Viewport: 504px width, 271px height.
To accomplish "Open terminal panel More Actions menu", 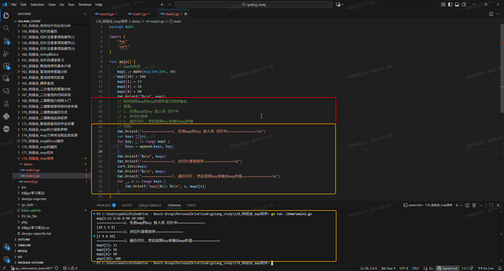I will [481, 205].
